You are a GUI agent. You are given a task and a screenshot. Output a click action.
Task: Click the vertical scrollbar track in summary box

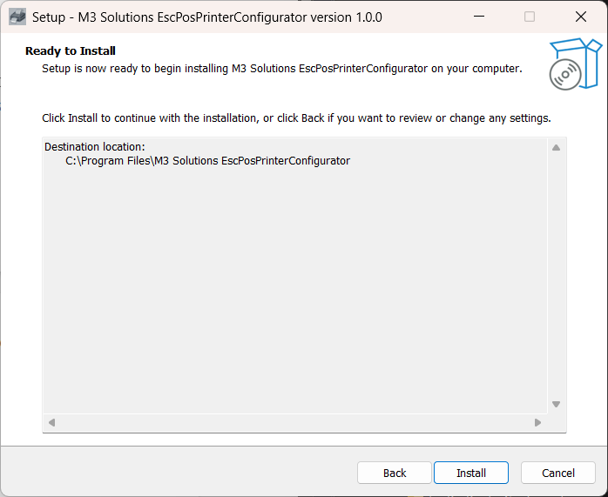coord(556,275)
